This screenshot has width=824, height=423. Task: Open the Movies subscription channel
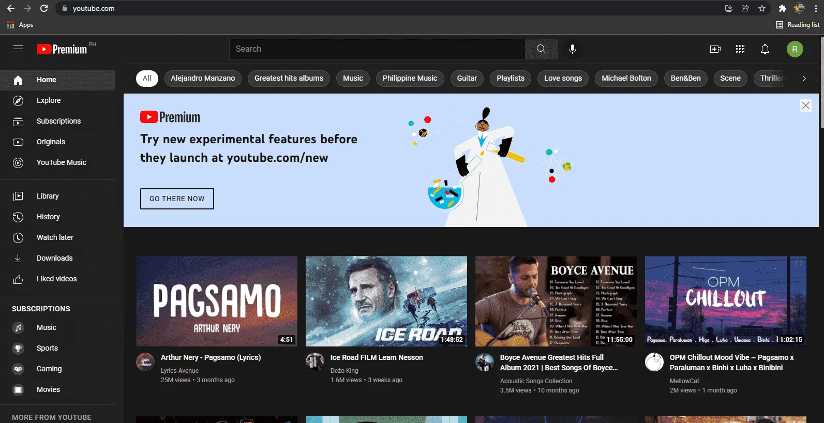(58, 390)
